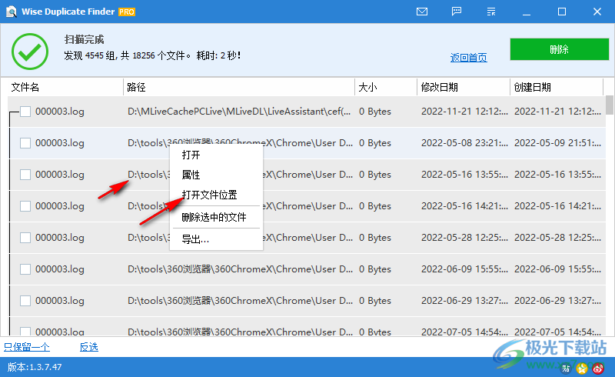Check the file modified 2022-05-28 12:25
The height and width of the screenshot is (377, 615).
pos(25,238)
